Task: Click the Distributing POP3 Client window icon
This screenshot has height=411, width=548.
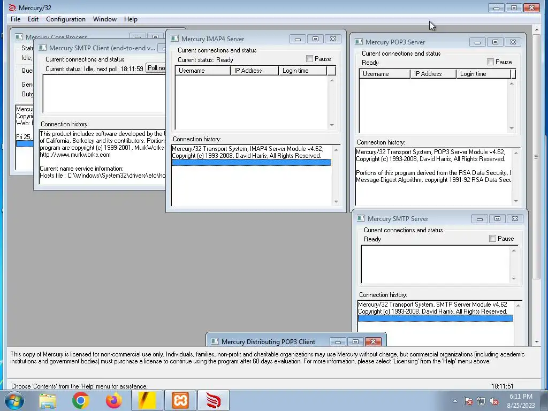Action: (215, 341)
